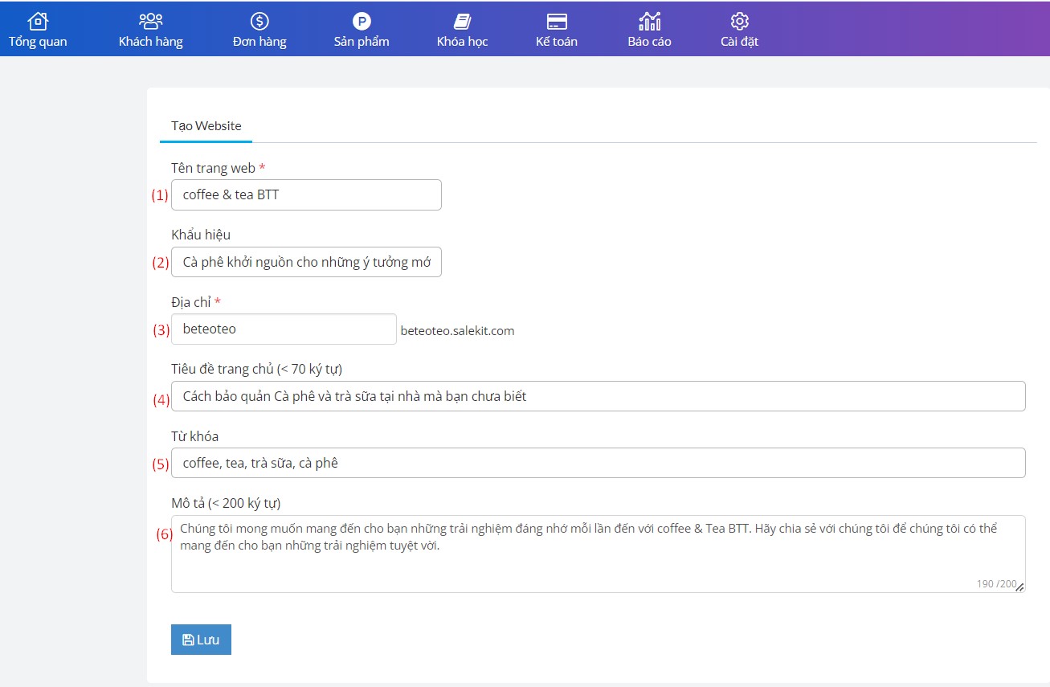
Task: Click the Khóa học book icon
Action: (x=462, y=21)
